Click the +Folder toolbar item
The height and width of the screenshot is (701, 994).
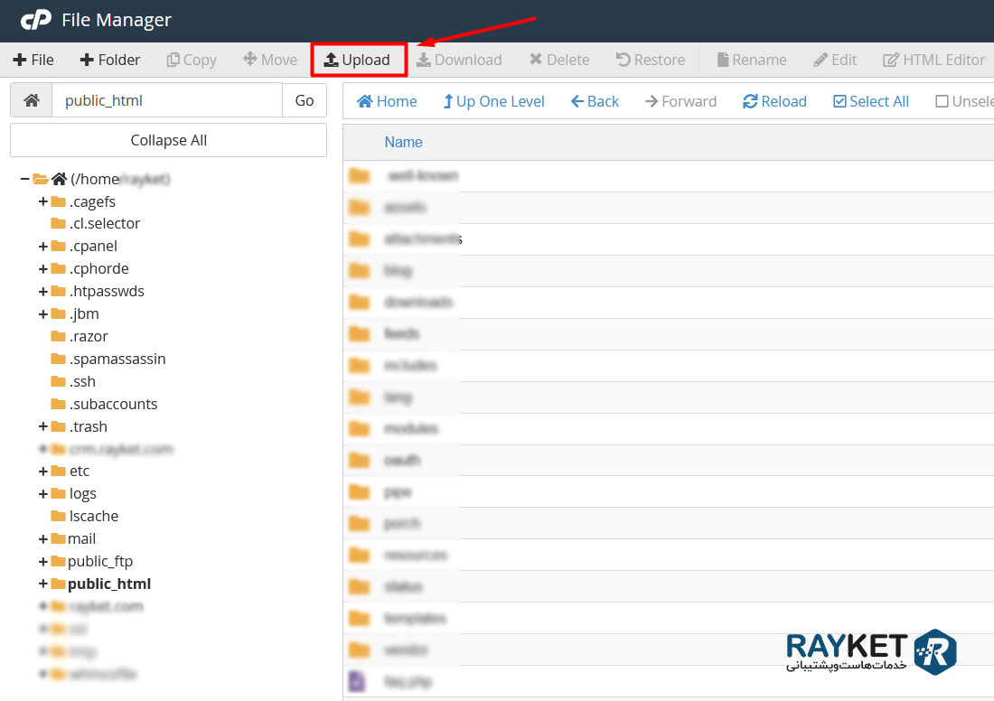pos(109,60)
